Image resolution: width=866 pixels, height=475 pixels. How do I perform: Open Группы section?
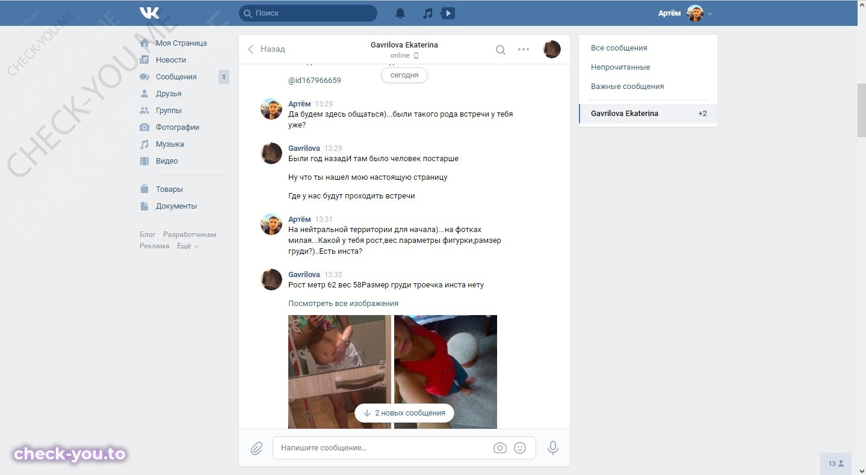(169, 111)
